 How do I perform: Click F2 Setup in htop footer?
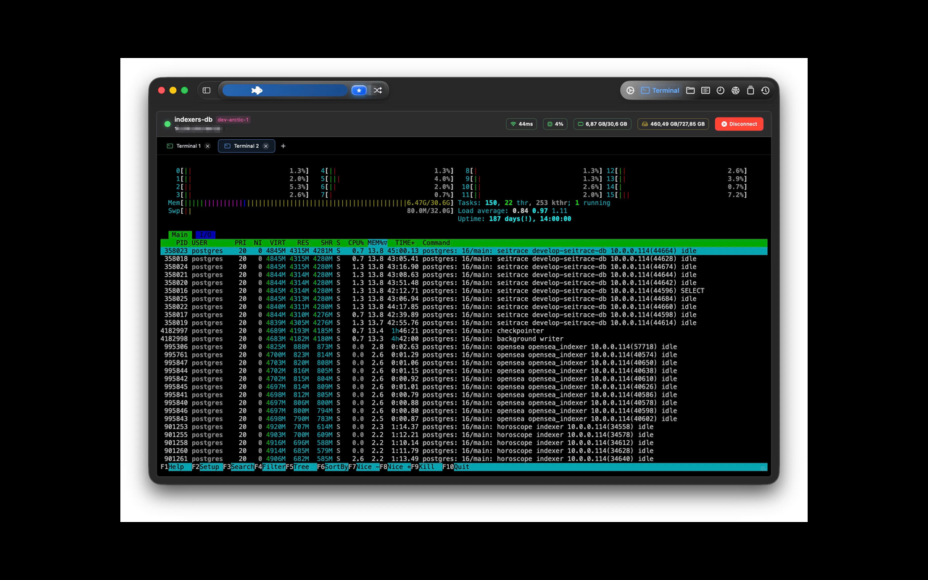(207, 467)
